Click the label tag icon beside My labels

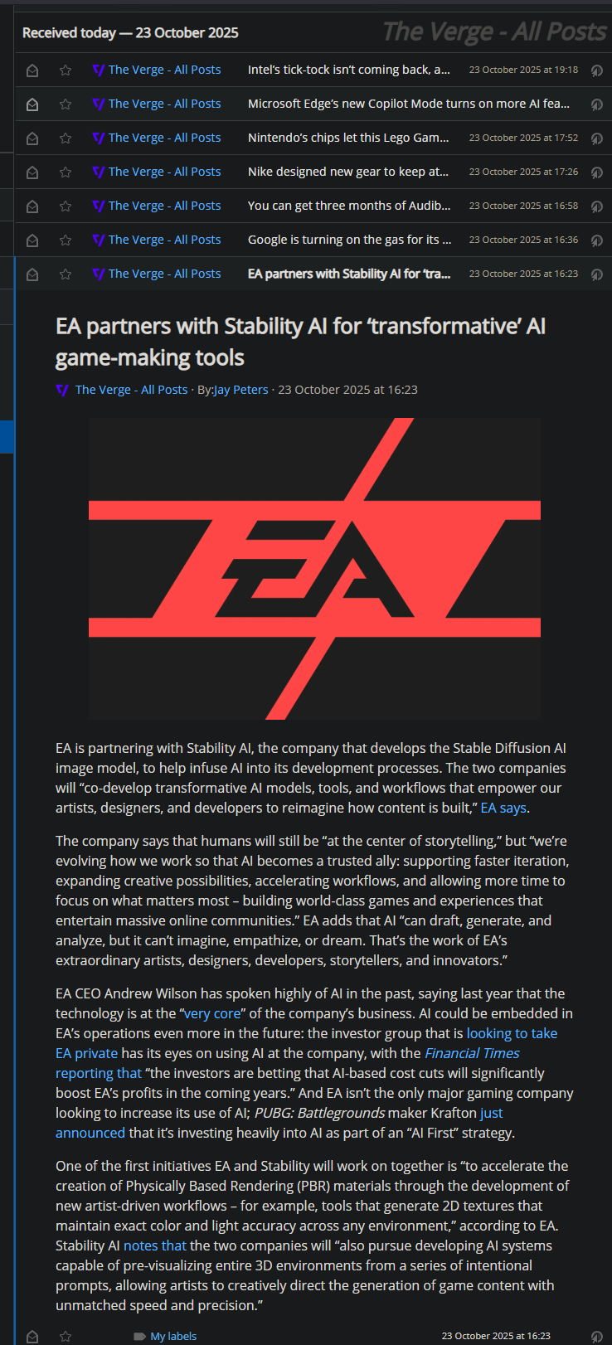pos(139,1337)
